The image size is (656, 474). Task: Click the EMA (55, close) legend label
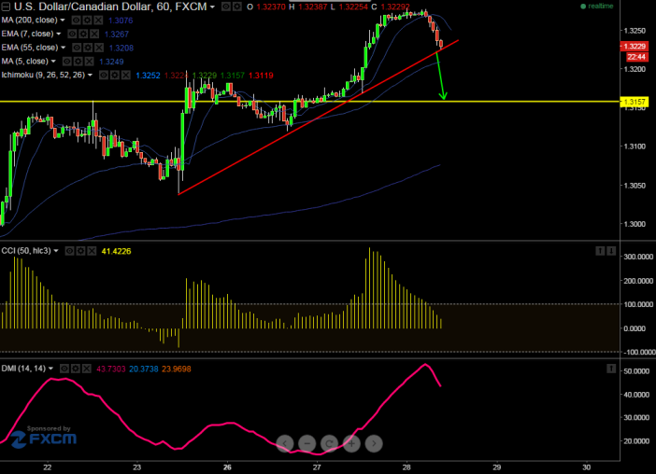[x=30, y=48]
